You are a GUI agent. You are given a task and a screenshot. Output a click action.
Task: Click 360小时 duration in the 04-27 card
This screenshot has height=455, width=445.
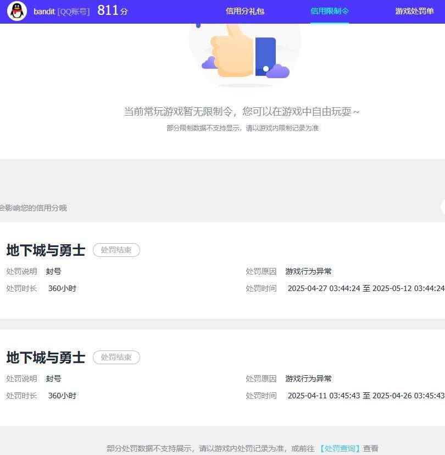coord(62,288)
